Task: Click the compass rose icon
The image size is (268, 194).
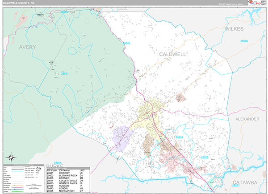Action: coord(11,158)
